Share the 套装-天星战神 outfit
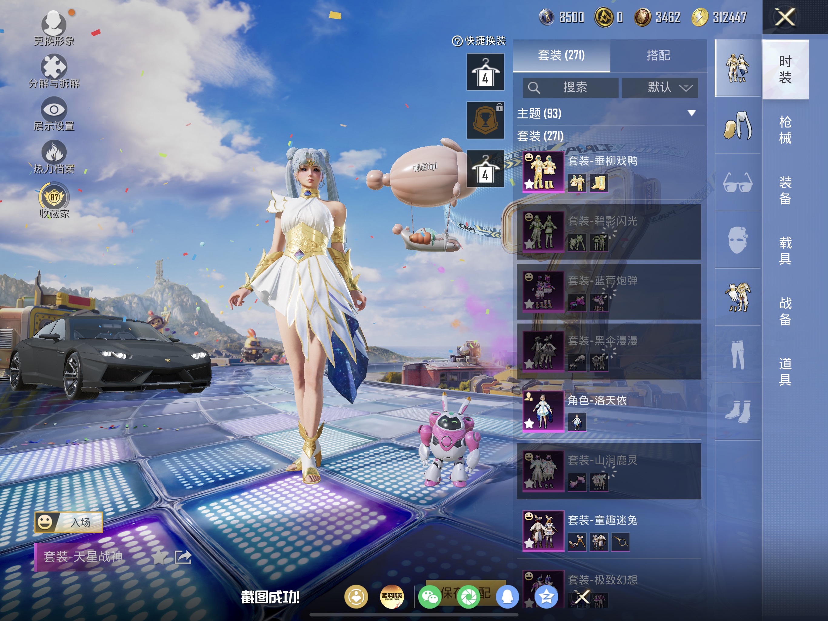The image size is (828, 621). pyautogui.click(x=183, y=557)
